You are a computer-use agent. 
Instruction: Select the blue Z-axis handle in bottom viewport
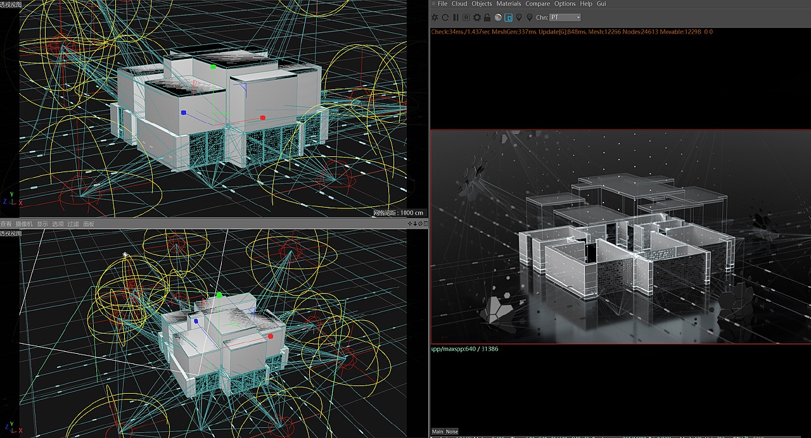[196, 322]
